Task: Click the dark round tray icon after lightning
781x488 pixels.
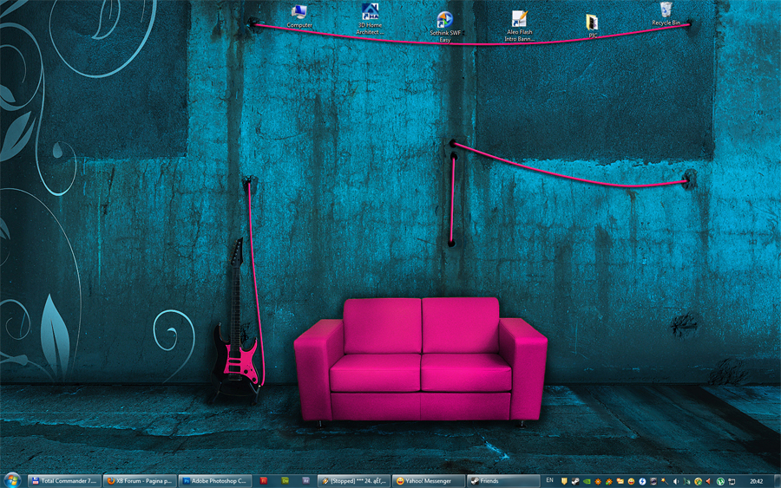Action: point(653,481)
